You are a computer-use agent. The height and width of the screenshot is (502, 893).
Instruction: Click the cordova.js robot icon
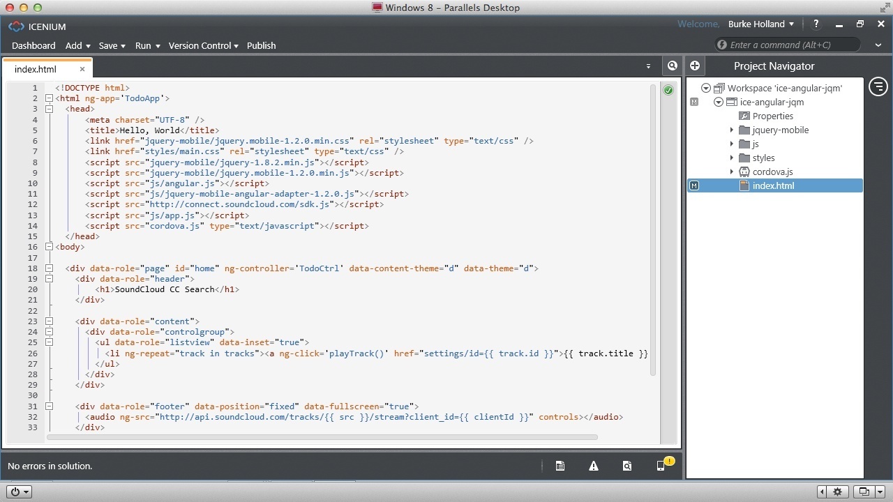click(744, 172)
